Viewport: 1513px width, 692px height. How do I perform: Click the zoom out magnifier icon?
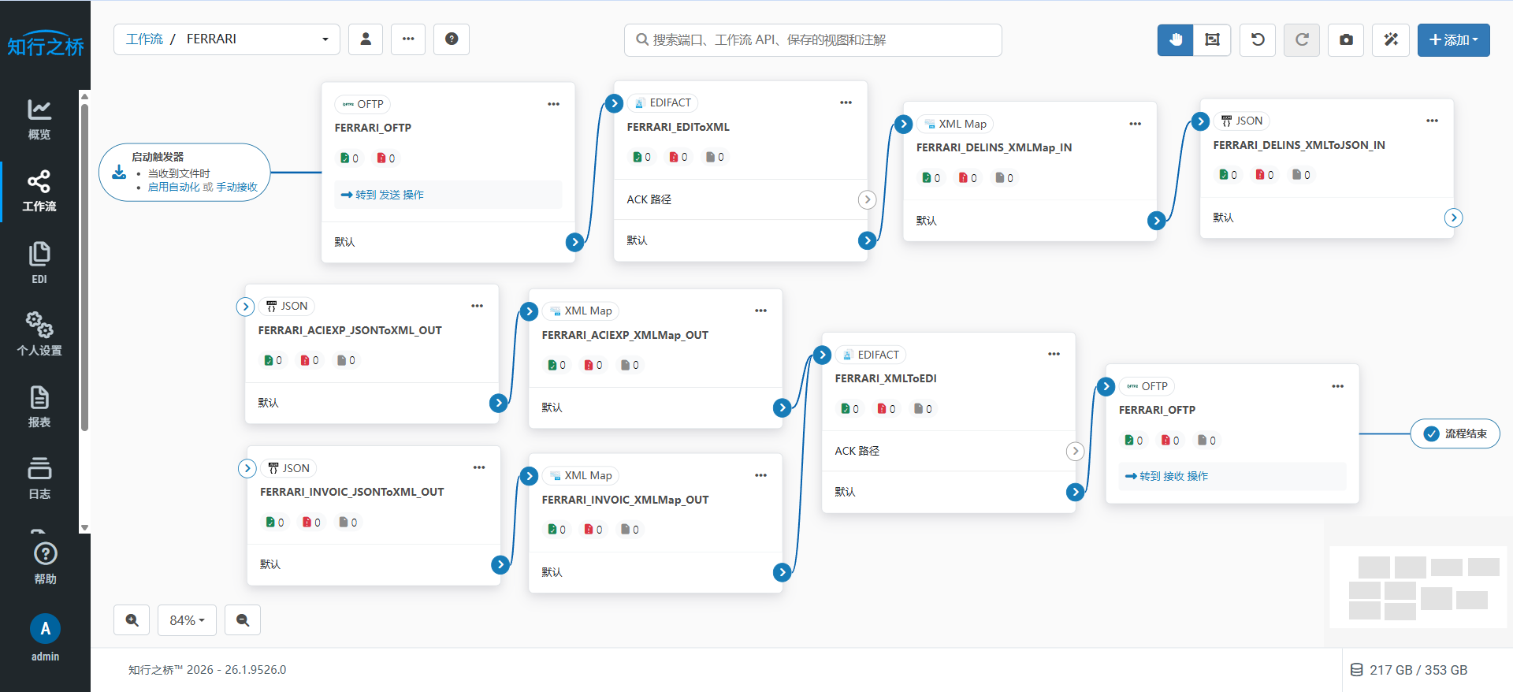point(243,620)
